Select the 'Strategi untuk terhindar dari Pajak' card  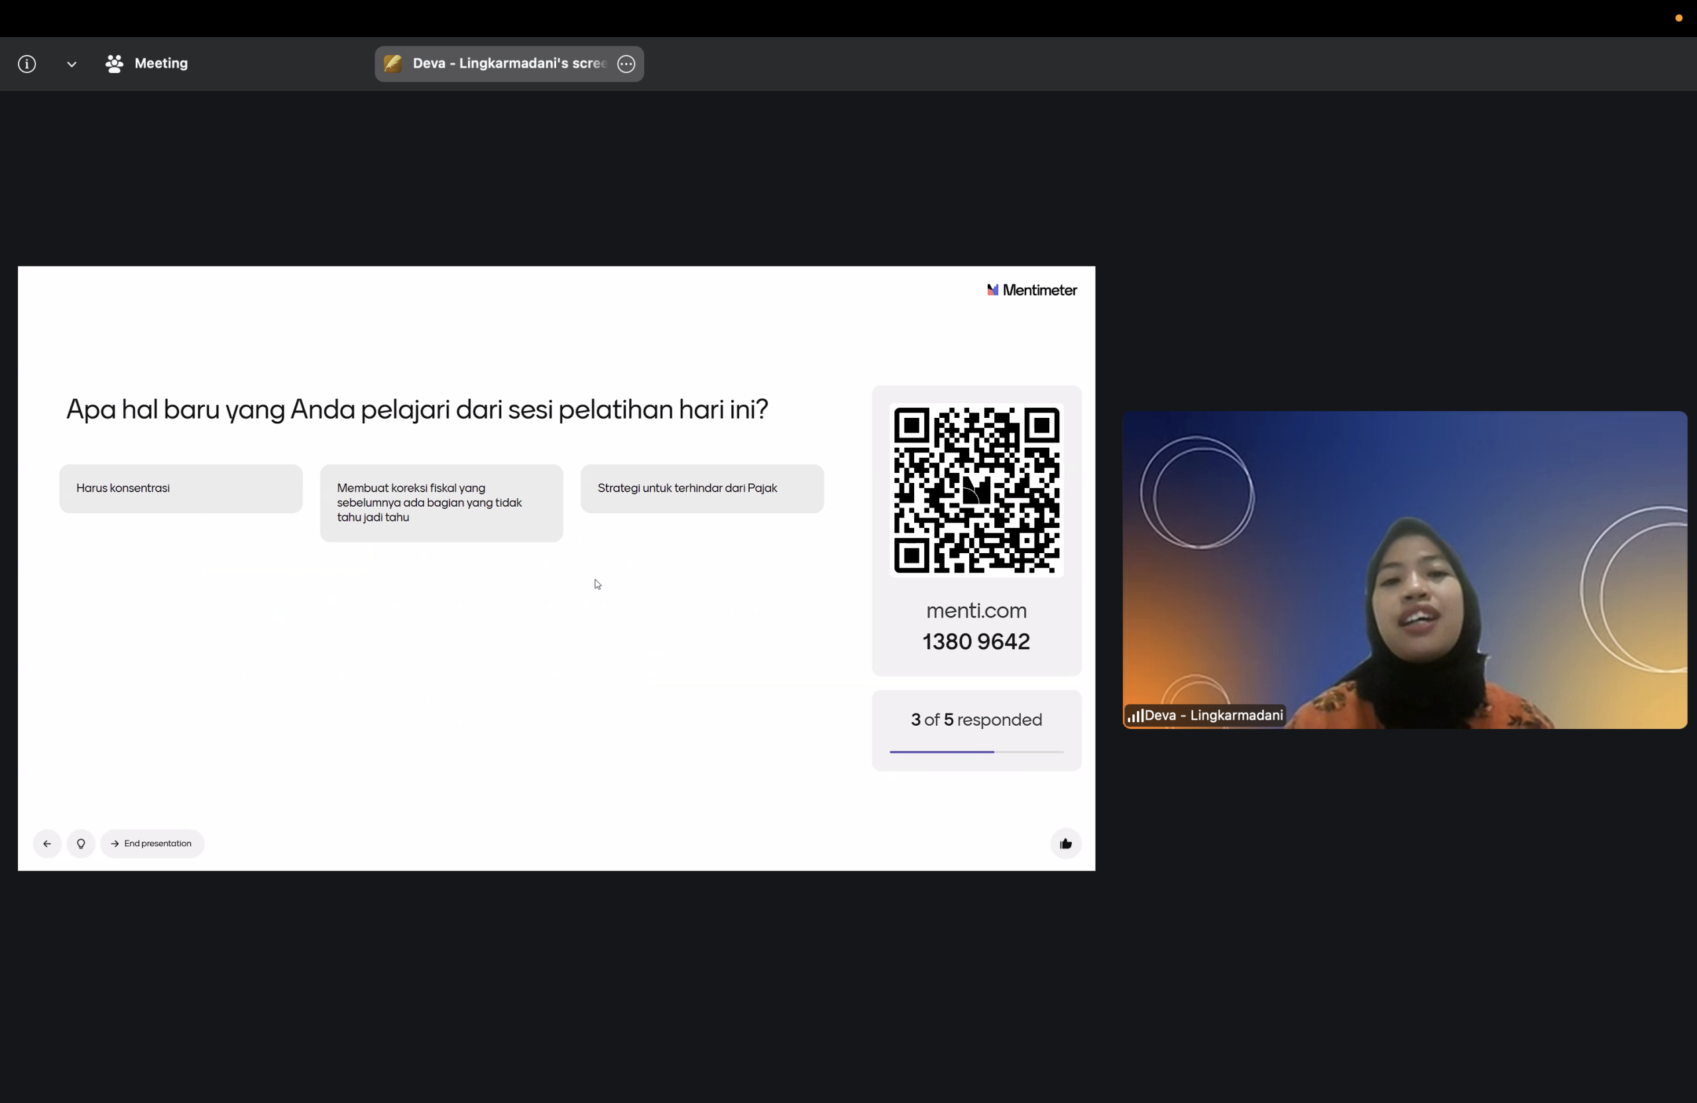701,489
